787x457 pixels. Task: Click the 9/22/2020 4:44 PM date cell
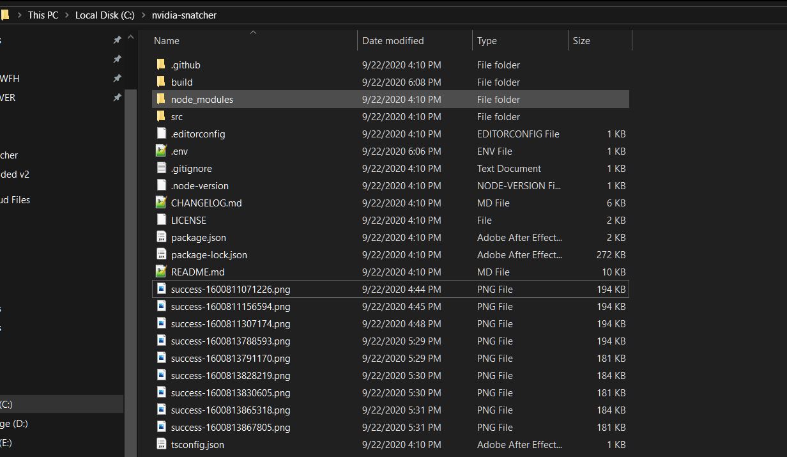401,289
